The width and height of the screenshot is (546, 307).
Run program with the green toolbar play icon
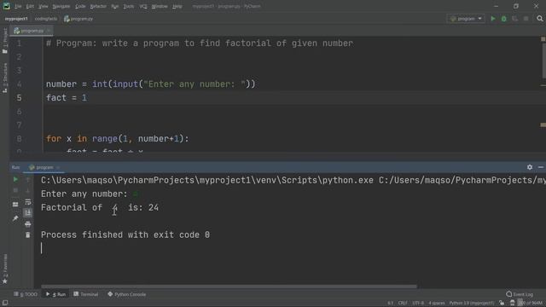coord(493,19)
